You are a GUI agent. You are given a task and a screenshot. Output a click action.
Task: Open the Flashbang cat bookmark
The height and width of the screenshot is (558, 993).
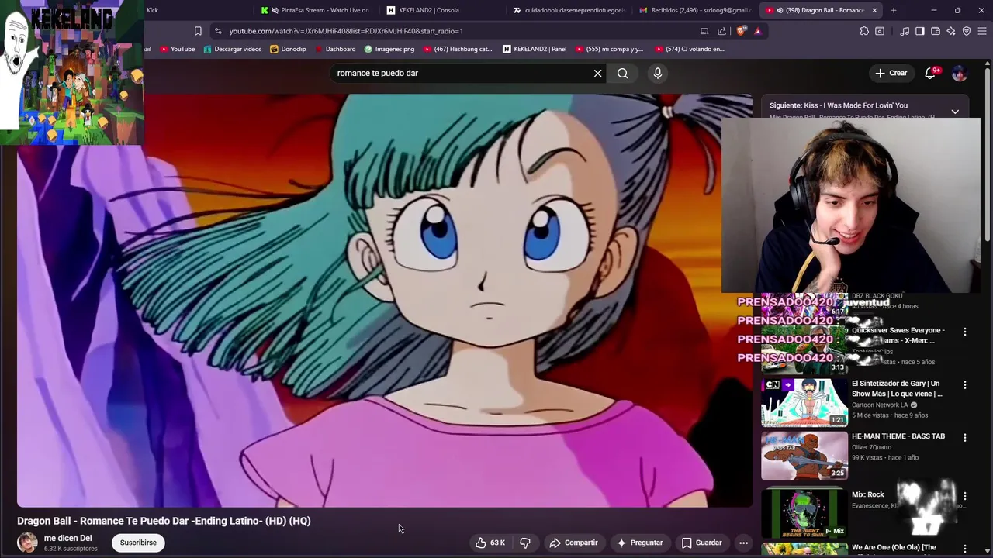click(x=457, y=49)
